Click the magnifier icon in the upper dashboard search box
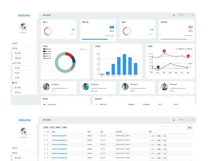Screen dimensions: 215x161 (x=192, y=15)
